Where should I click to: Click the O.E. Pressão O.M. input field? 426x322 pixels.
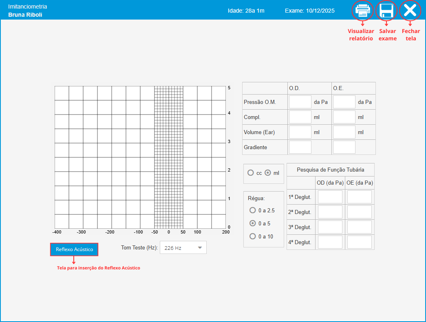pyautogui.click(x=344, y=102)
